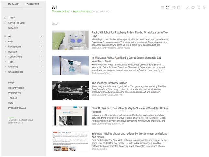Select the Tech category label

coord(11,62)
